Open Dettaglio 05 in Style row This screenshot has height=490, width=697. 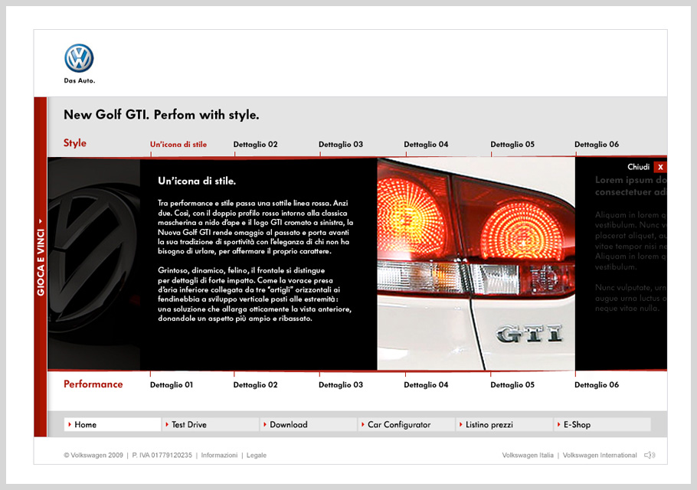(512, 145)
